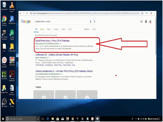Open the Chrome three-dot menu
Screen dimensions: 163x122
(155, 13)
